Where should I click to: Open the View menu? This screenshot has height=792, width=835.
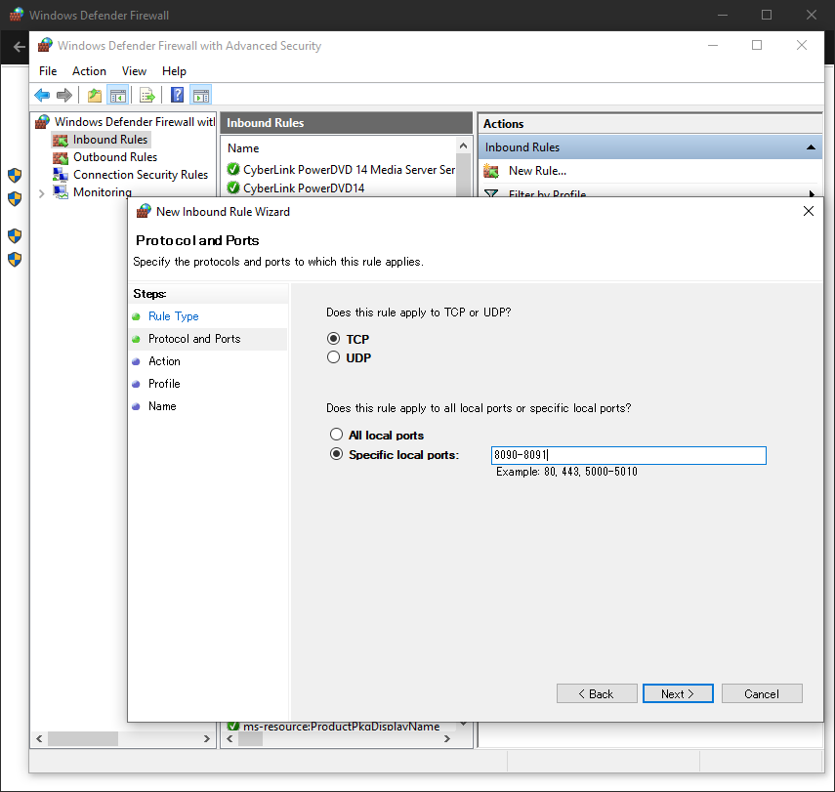134,71
